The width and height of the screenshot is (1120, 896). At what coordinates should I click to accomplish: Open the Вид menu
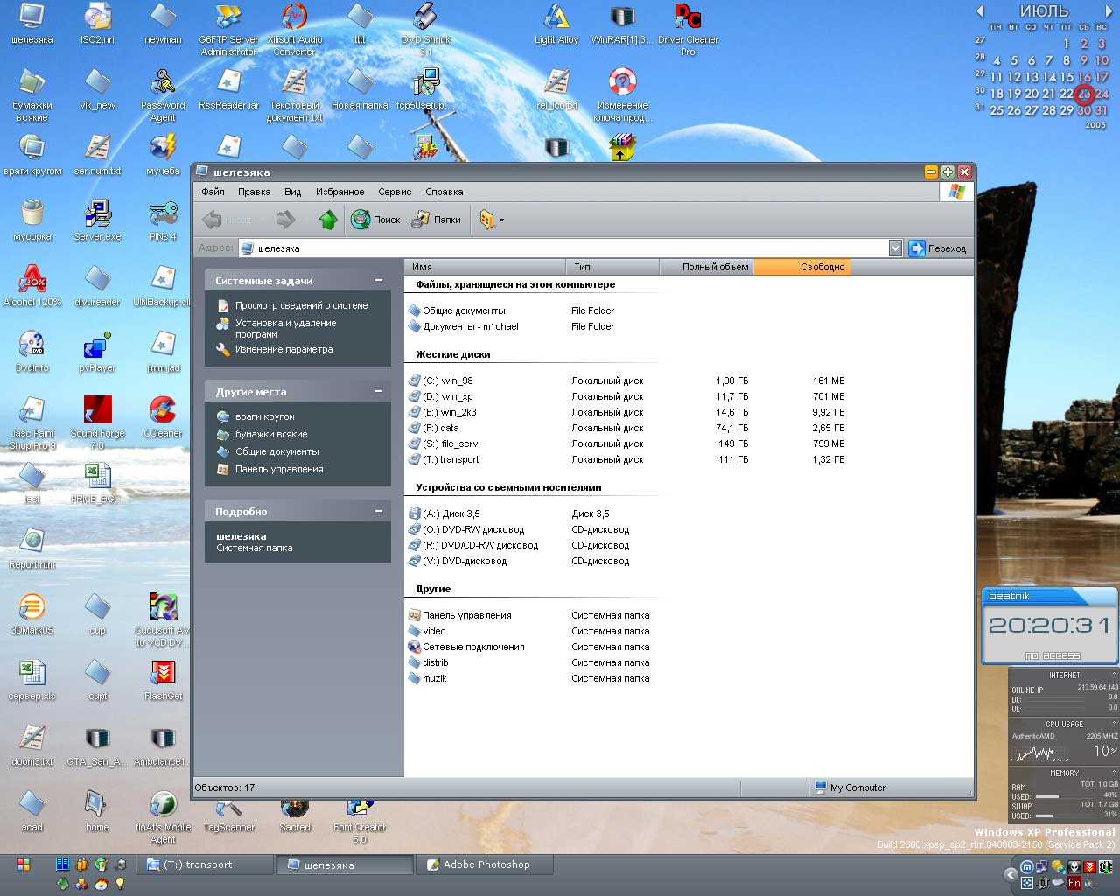point(292,192)
